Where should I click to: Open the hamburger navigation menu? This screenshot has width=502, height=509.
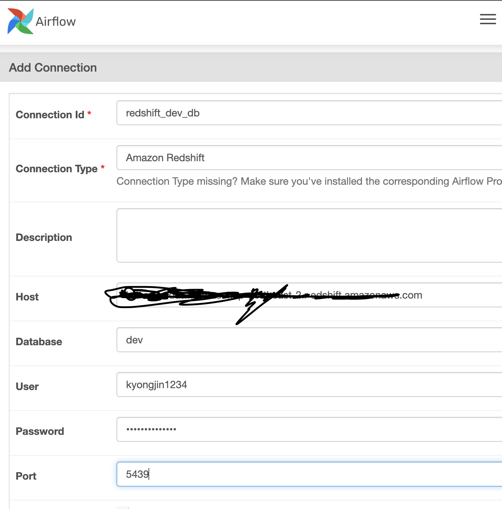488,19
